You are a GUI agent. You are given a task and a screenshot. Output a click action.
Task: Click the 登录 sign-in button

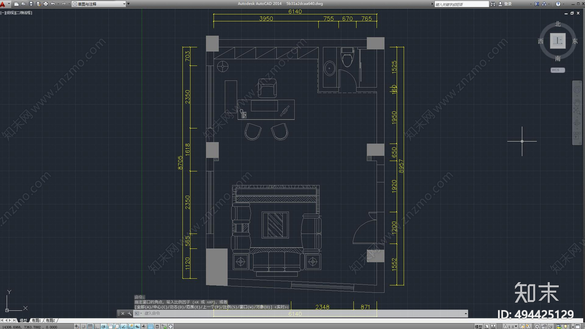pyautogui.click(x=505, y=4)
